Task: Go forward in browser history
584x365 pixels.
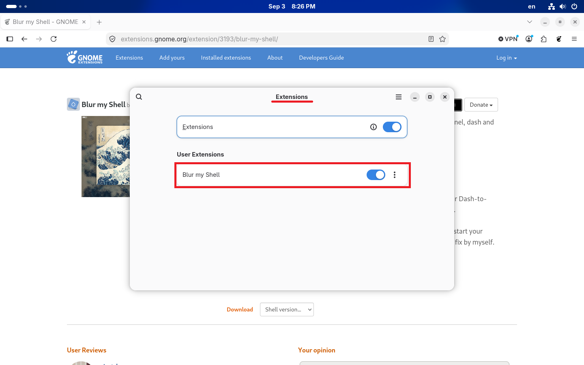Action: coord(39,39)
